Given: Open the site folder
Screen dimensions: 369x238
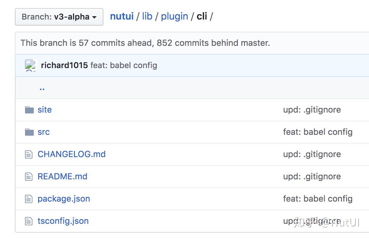Looking at the screenshot, I should 45,110.
